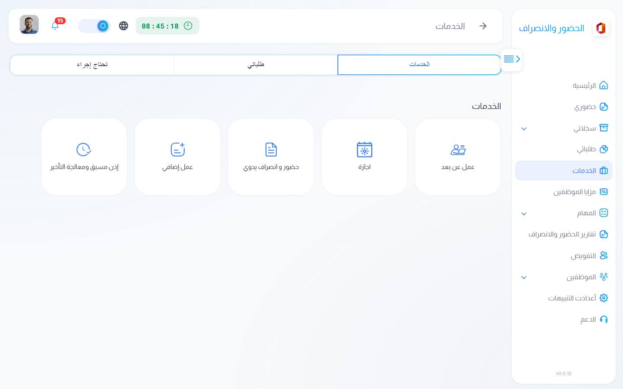Open the globe language selector
Viewport: 623px width, 389px height.
(124, 26)
